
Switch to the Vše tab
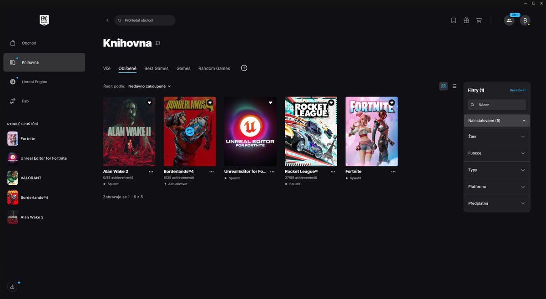107,68
